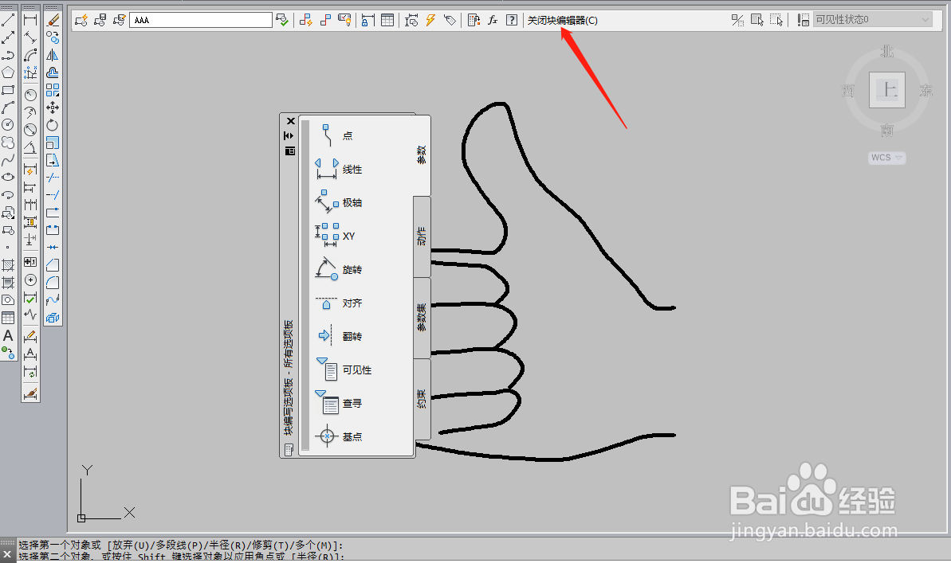951x563 pixels.
Task: Open the question-mark help icon
Action: tap(512, 20)
